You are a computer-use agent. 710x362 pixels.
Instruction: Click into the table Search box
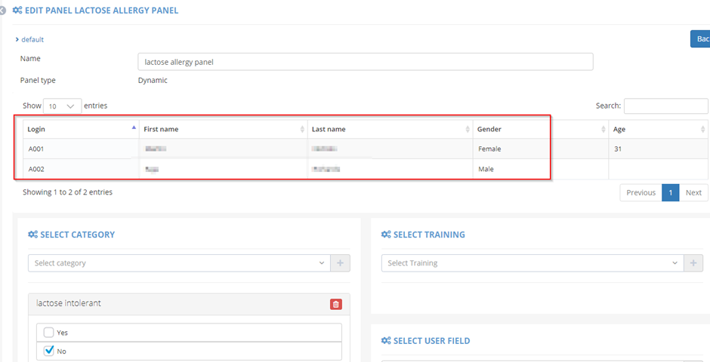665,106
